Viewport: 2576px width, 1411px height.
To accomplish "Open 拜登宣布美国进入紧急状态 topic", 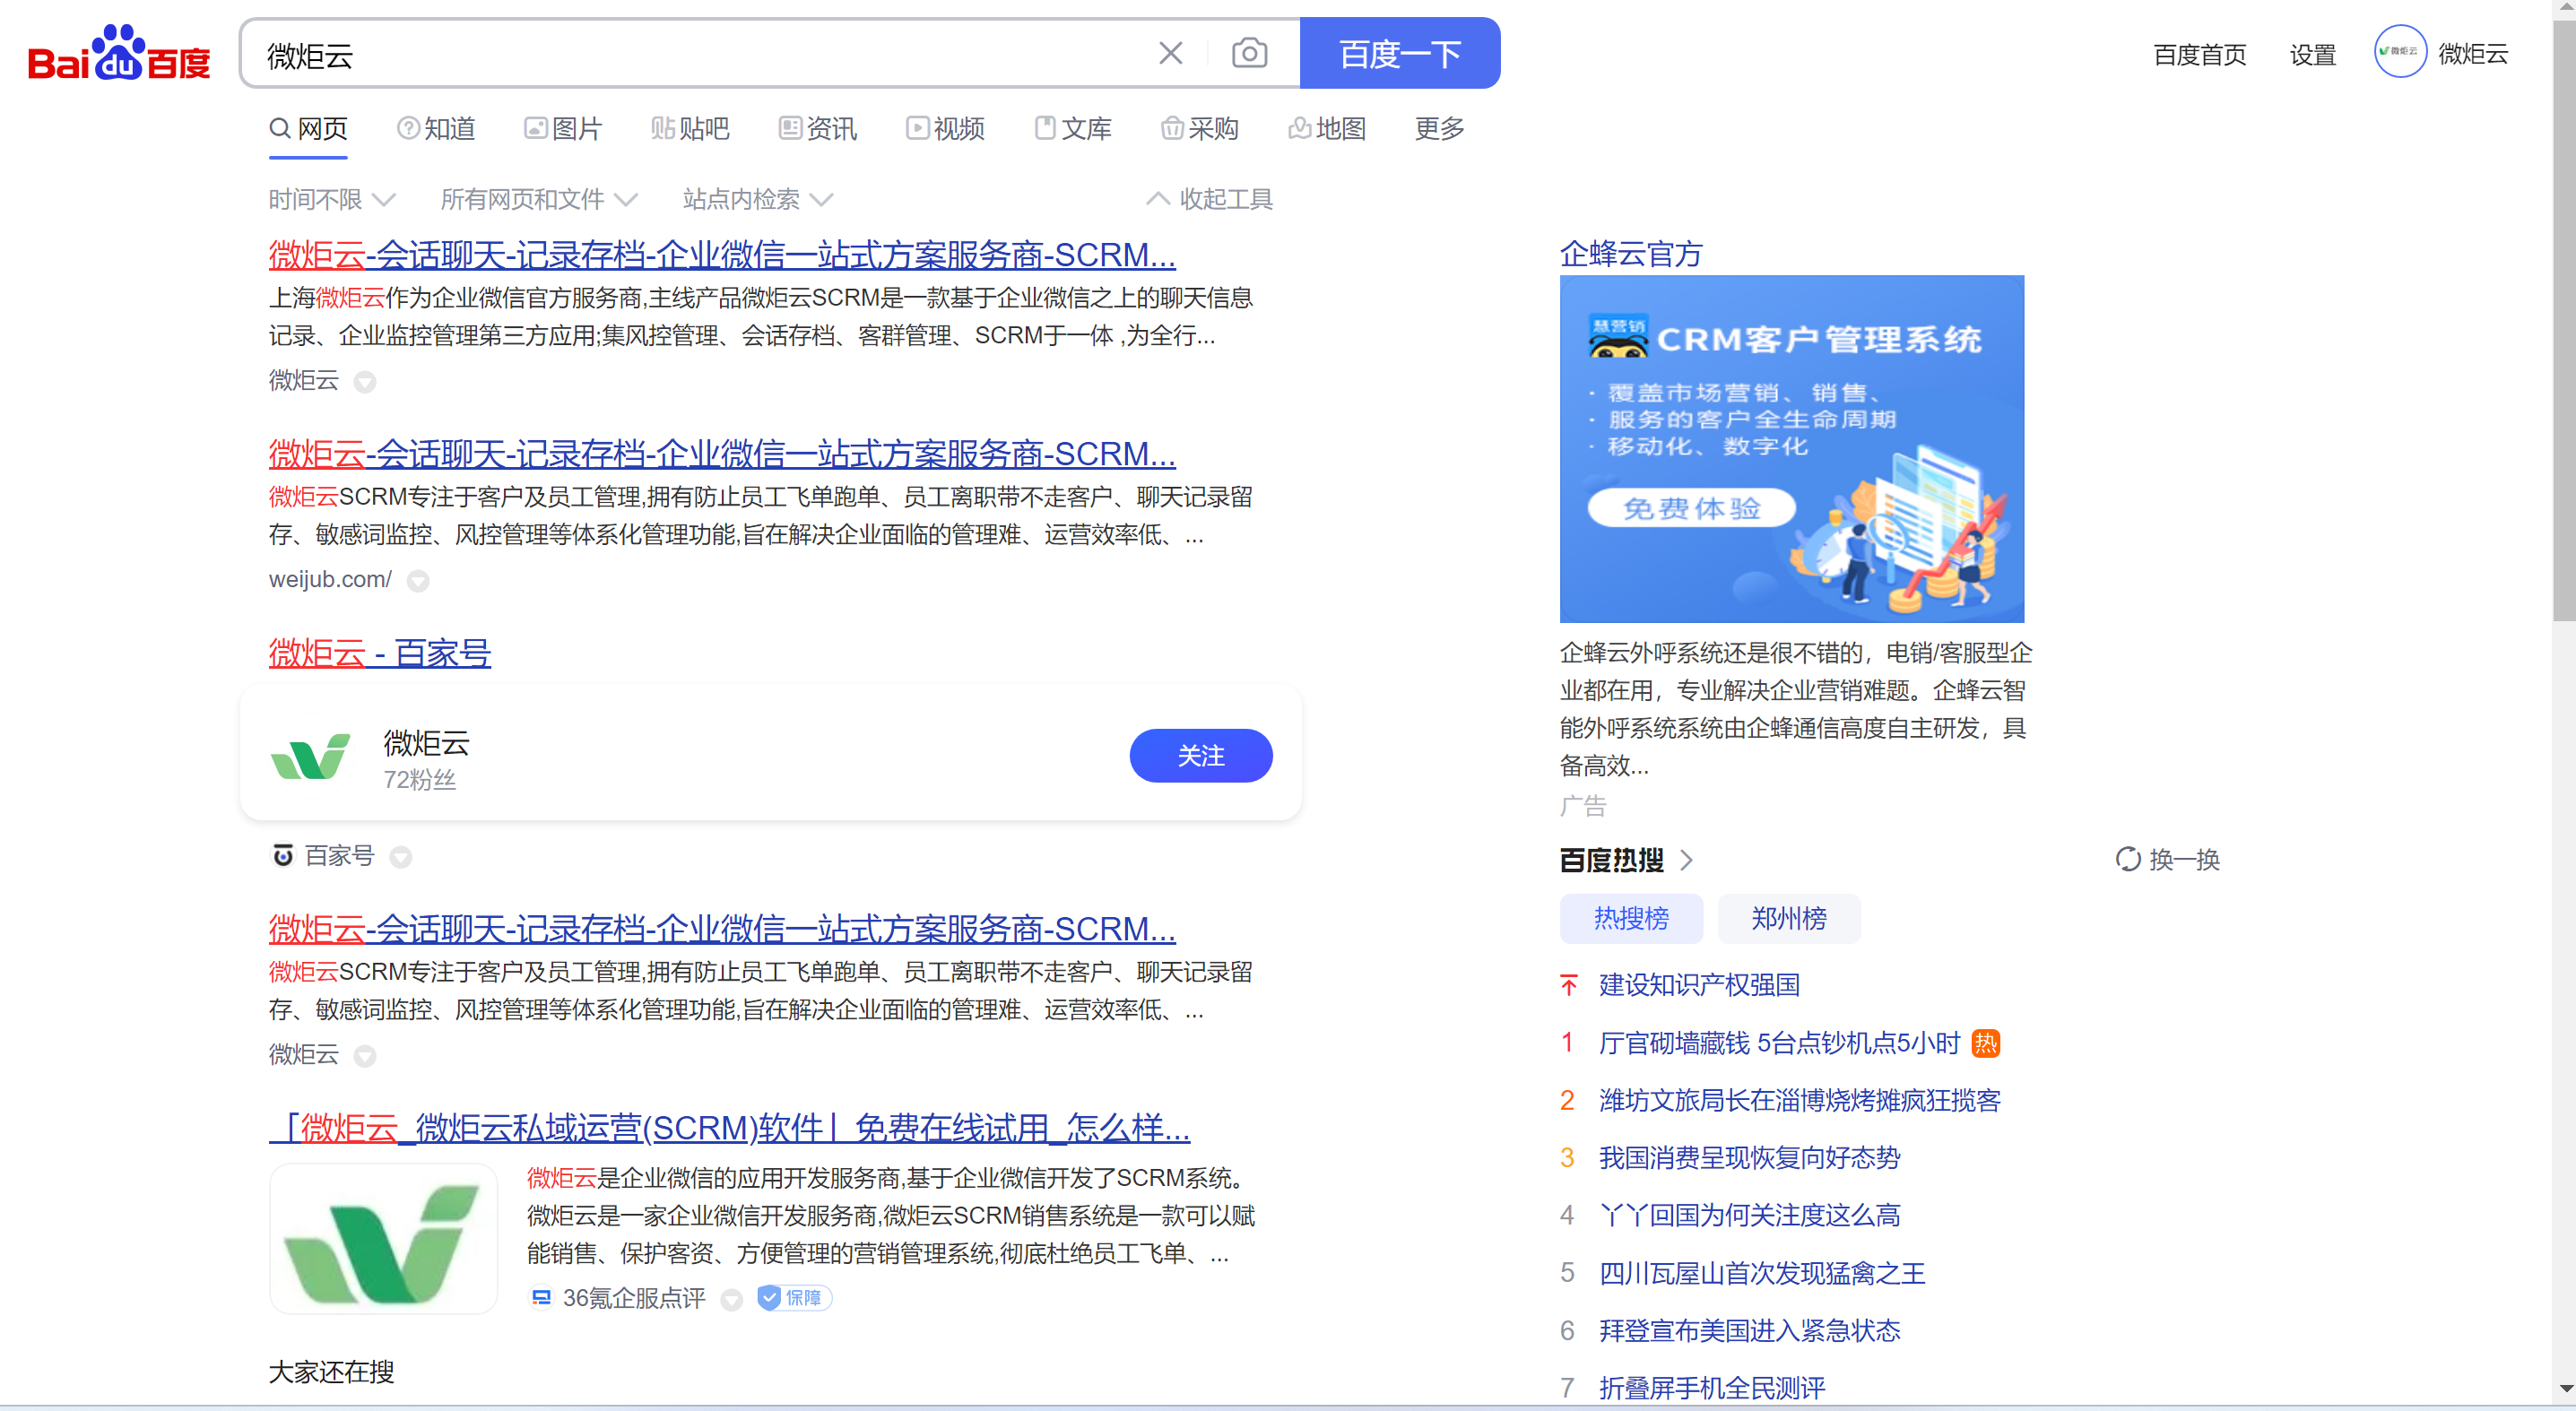I will pyautogui.click(x=1748, y=1330).
